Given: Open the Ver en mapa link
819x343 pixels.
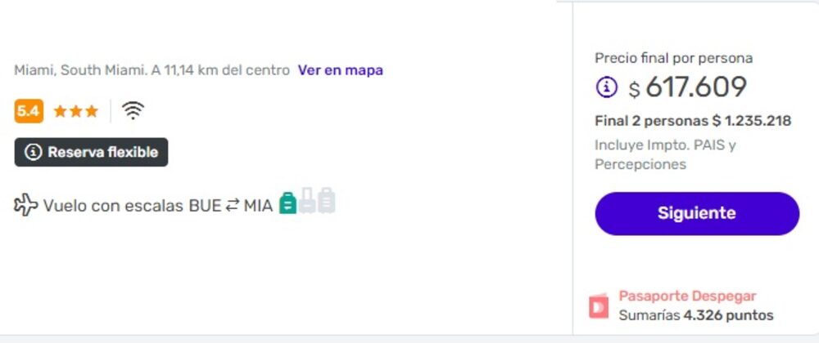Looking at the screenshot, I should (x=340, y=70).
